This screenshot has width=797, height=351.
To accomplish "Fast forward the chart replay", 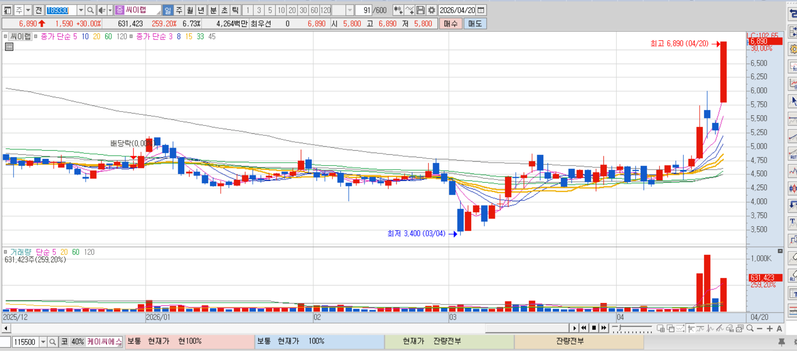I will [x=604, y=328].
